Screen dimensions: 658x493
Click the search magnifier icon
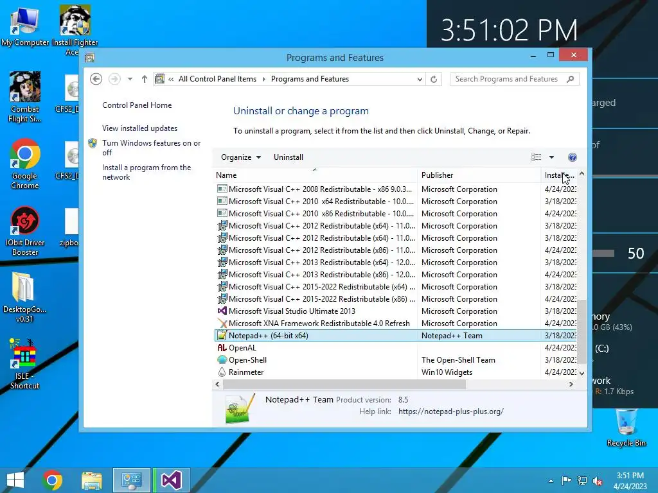click(571, 79)
